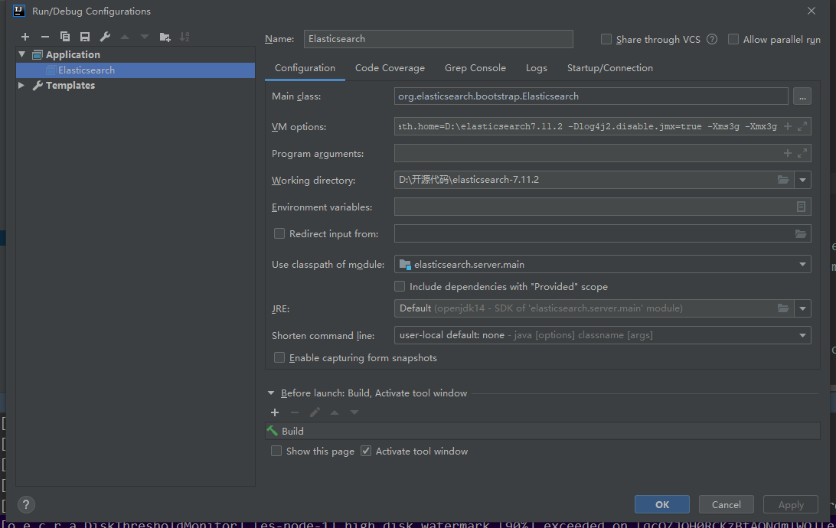Save configuration using the floppy disk icon
The height and width of the screenshot is (528, 836).
(85, 37)
